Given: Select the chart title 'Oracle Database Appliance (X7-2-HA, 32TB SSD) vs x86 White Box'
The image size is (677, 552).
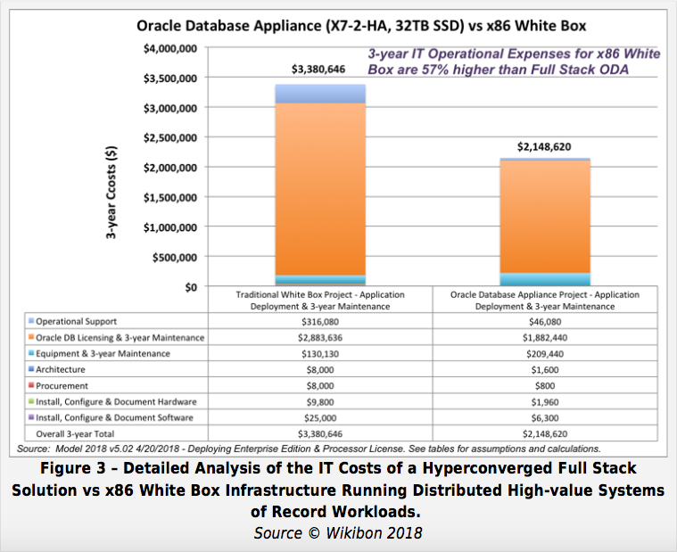Looking at the screenshot, I should point(361,26).
